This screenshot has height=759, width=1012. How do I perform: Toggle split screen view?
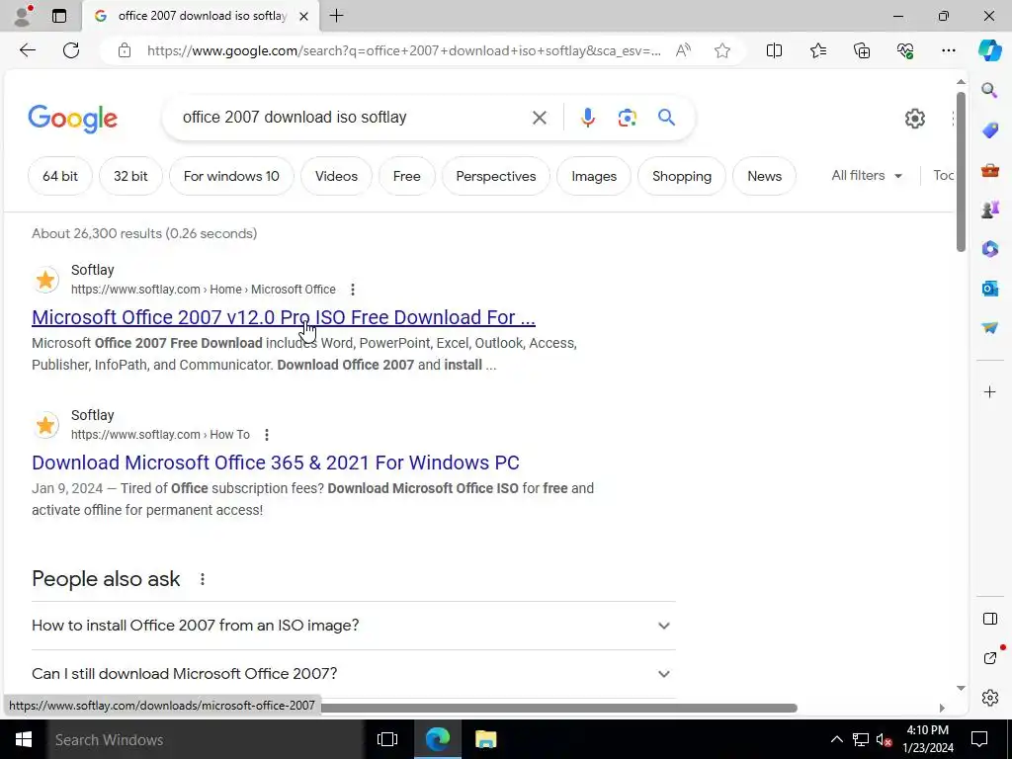pyautogui.click(x=774, y=50)
